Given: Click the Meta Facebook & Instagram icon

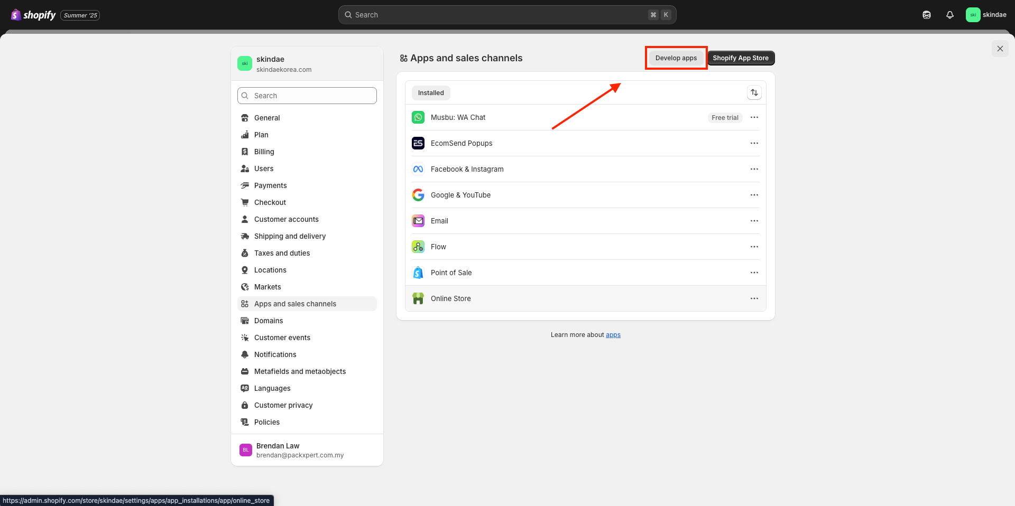Looking at the screenshot, I should [x=418, y=169].
